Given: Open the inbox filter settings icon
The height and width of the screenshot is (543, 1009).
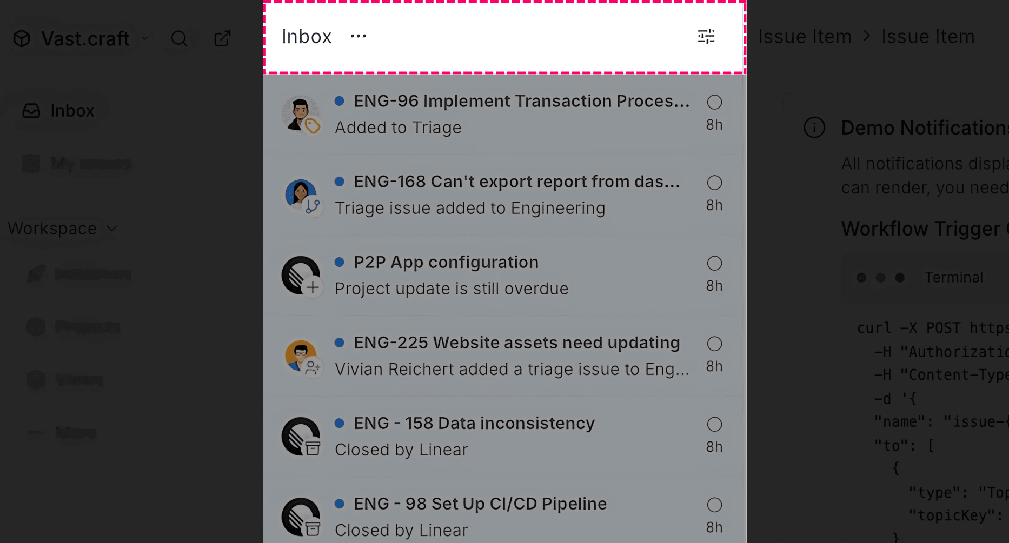Looking at the screenshot, I should click(x=706, y=36).
